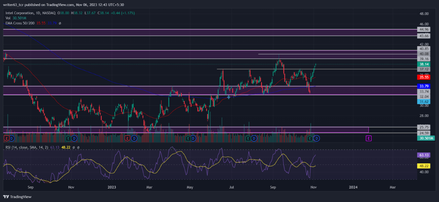Click the red 35.55 EMA legend value
This screenshot has height=202, width=439.
(x=41, y=23)
